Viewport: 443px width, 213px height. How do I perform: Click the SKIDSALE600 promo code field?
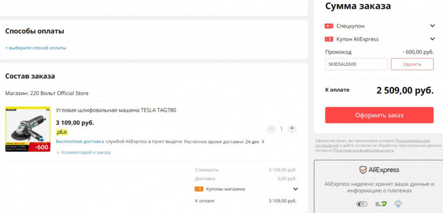pyautogui.click(x=356, y=64)
